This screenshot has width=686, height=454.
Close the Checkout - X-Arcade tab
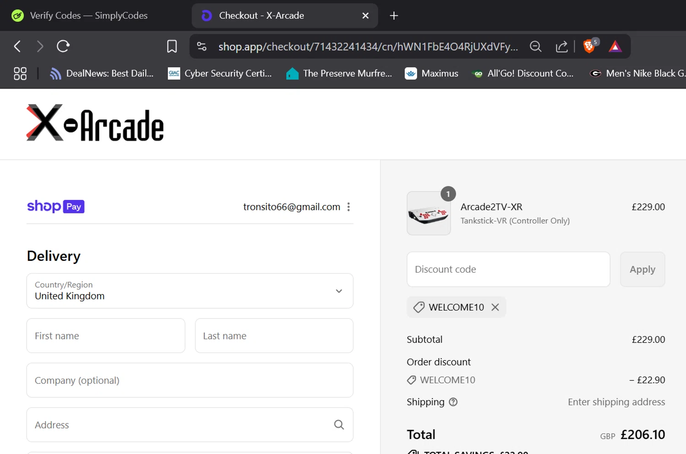pyautogui.click(x=365, y=16)
